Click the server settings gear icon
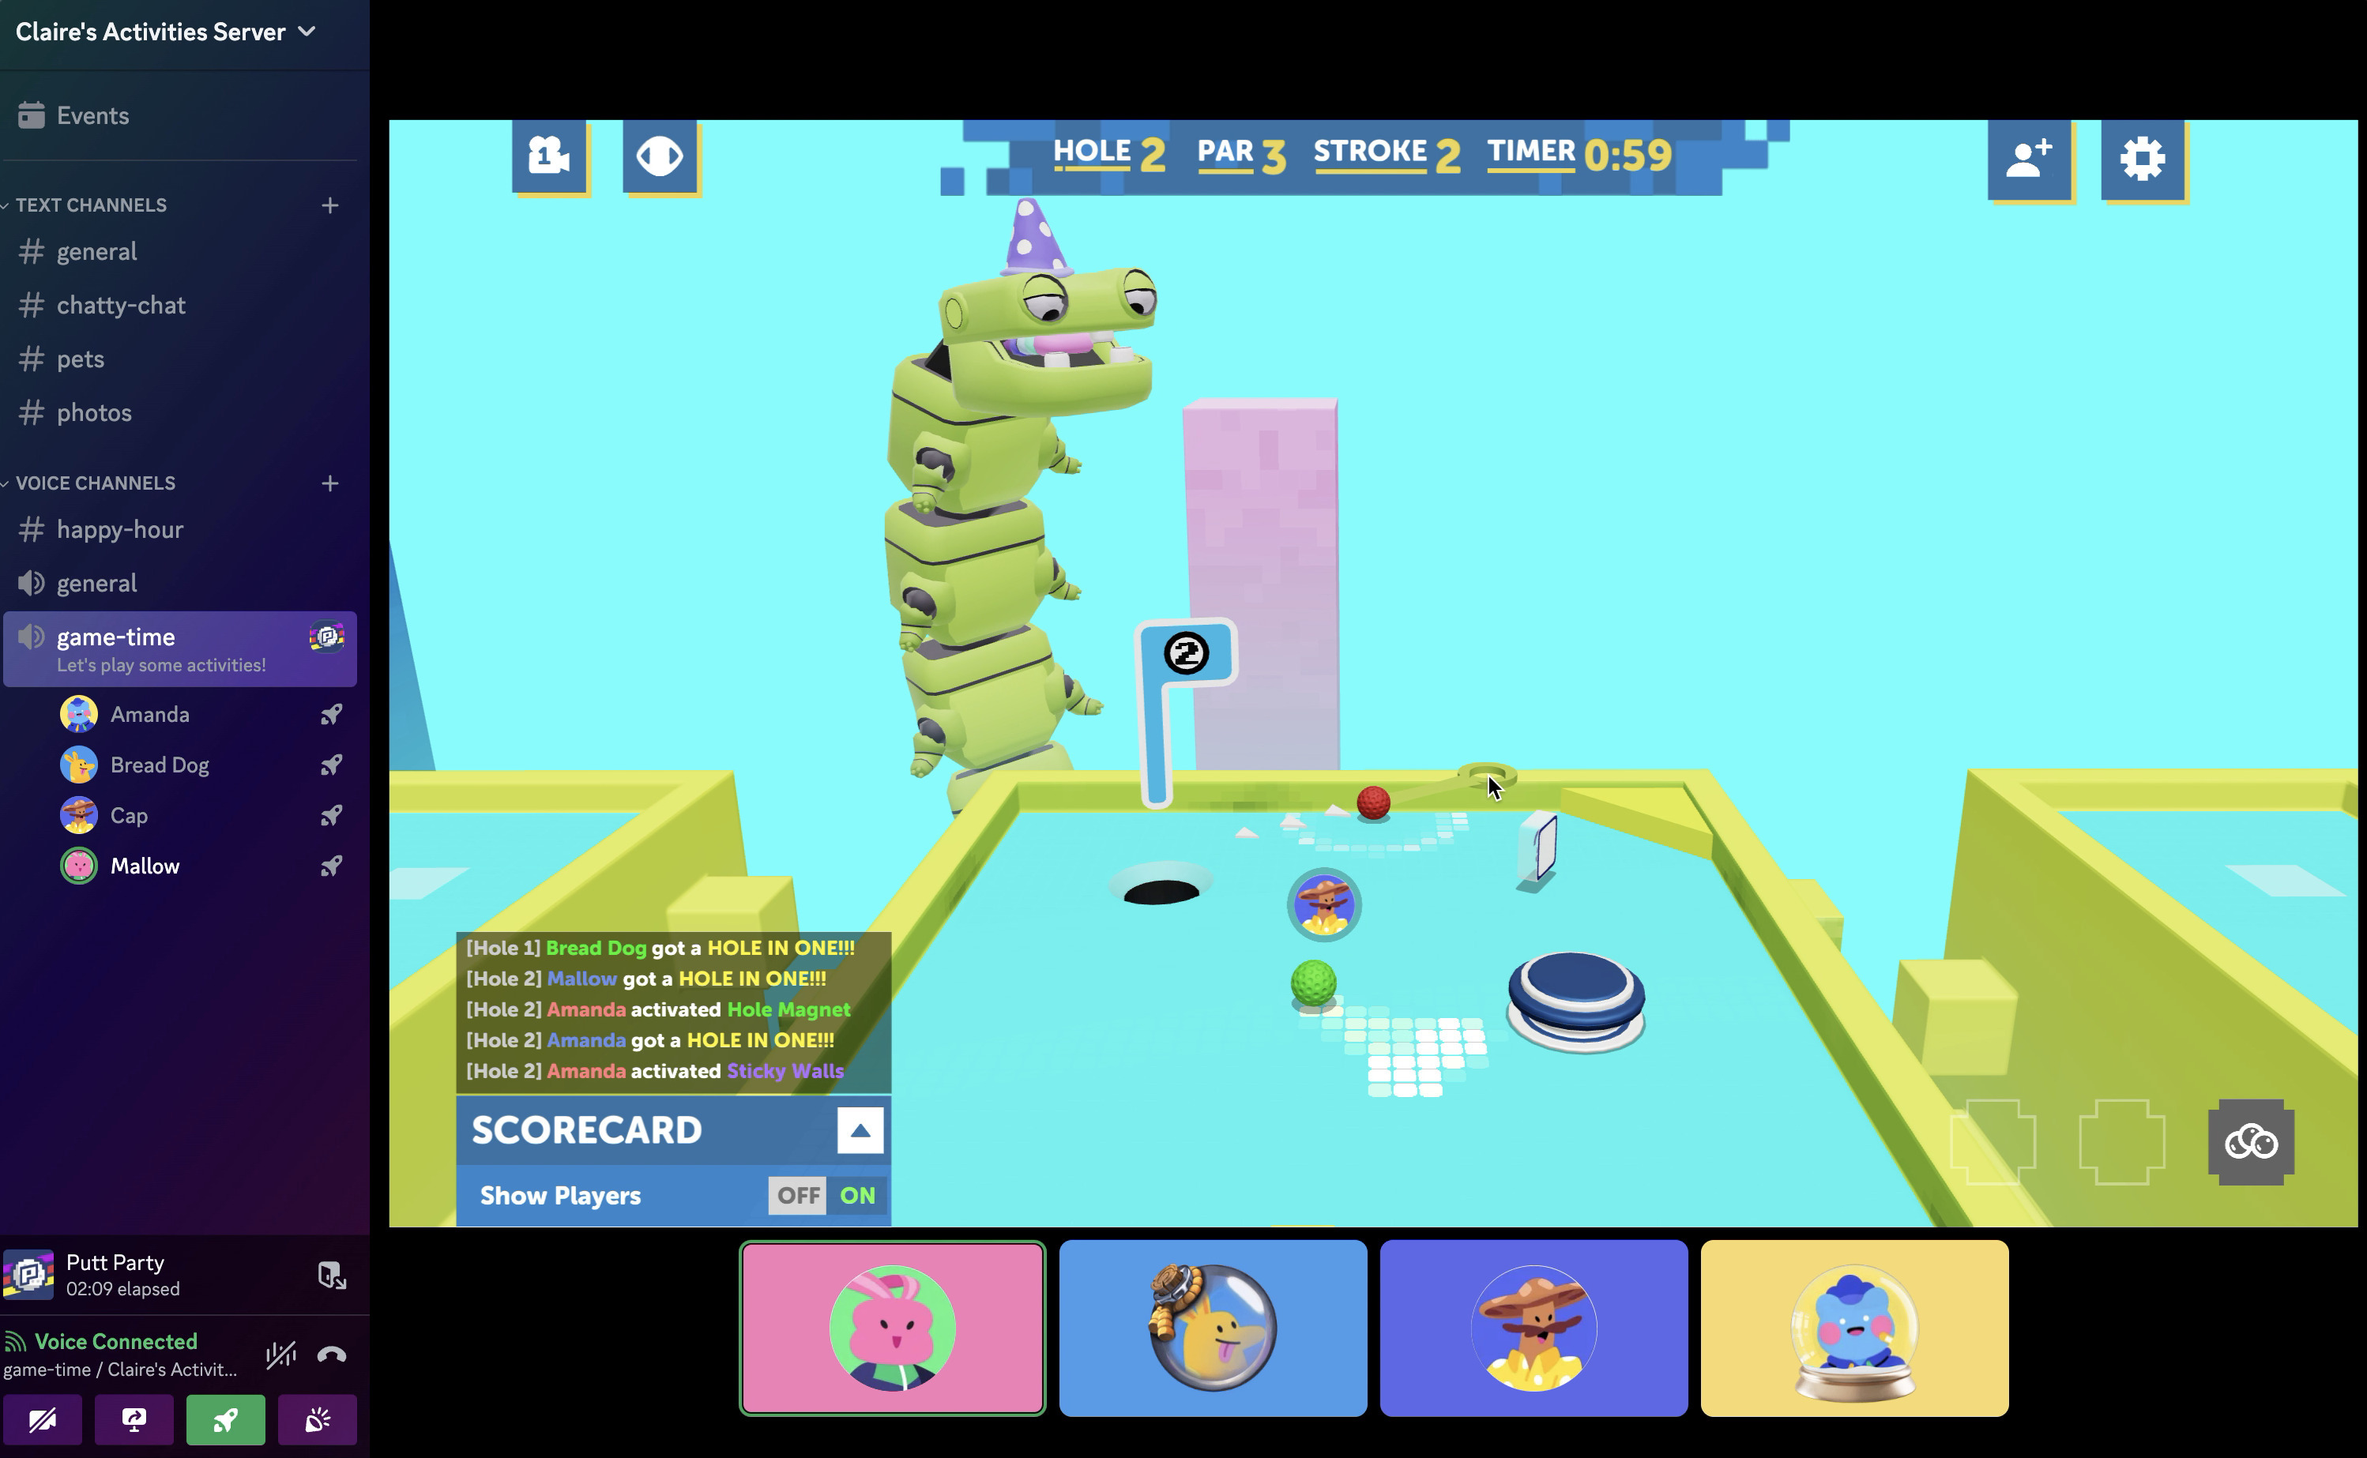This screenshot has width=2367, height=1458. tap(2140, 156)
